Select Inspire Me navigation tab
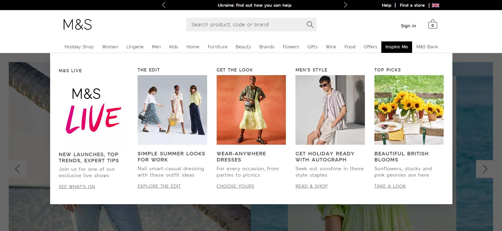 pyautogui.click(x=396, y=47)
